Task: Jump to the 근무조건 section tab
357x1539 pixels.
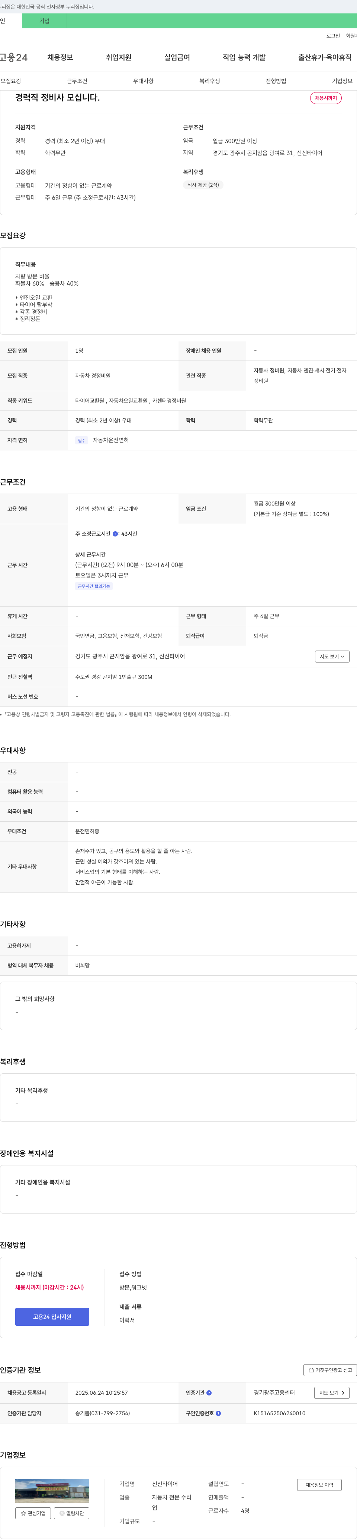Action: [77, 81]
